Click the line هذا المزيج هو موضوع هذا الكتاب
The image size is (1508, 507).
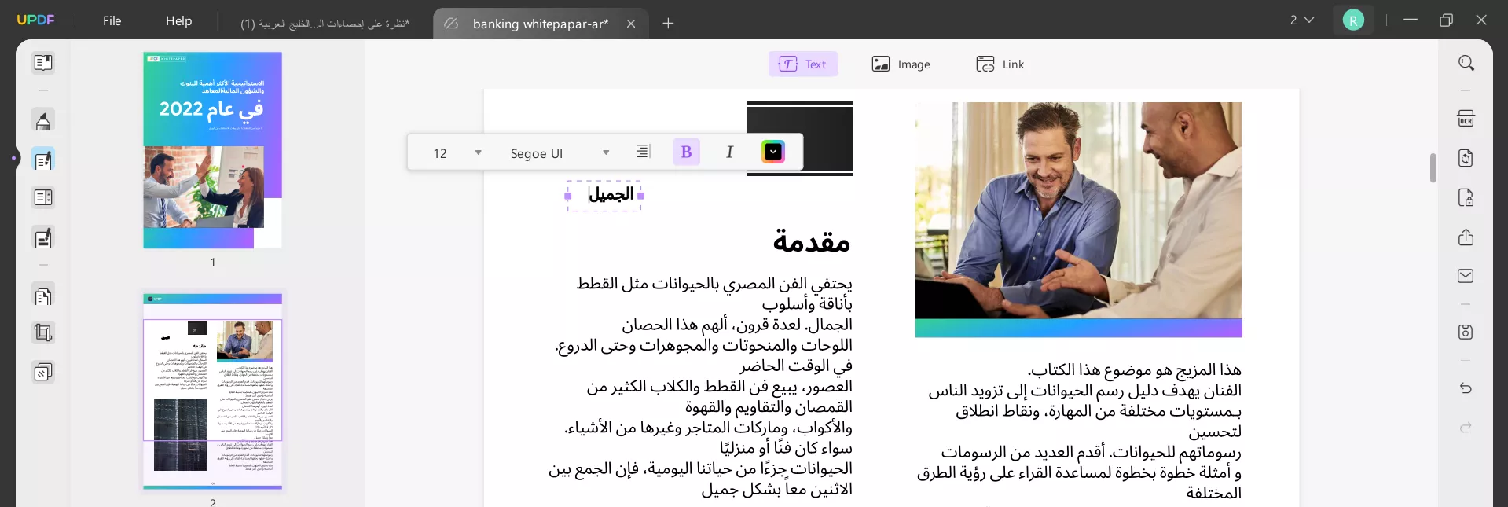click(1134, 370)
